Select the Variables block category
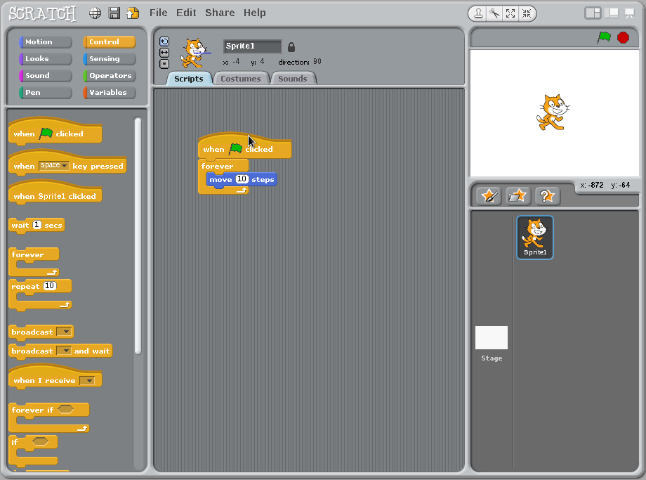The width and height of the screenshot is (646, 480). coord(109,92)
